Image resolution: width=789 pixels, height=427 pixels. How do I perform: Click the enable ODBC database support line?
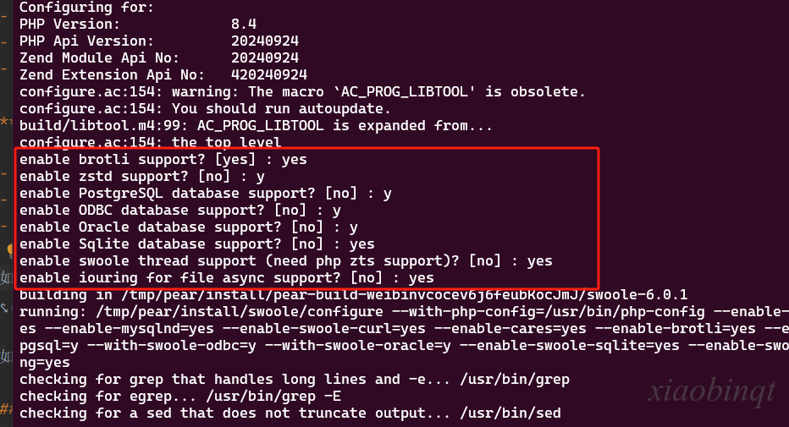[180, 211]
